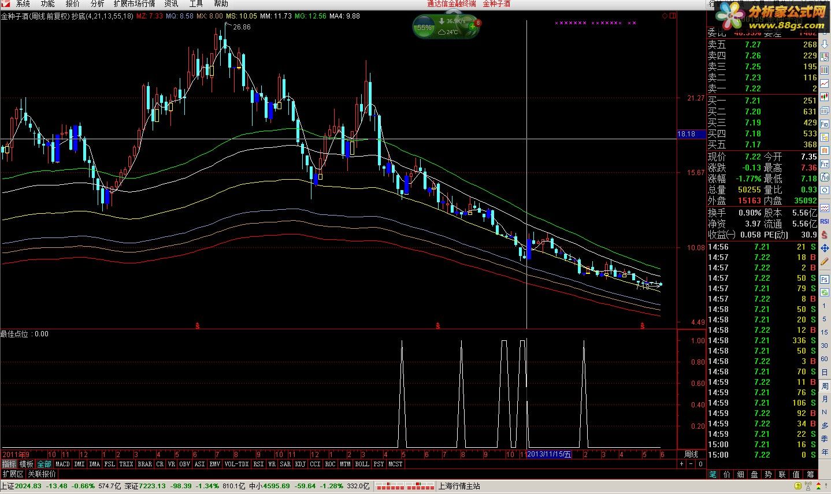Click the 15 minute period sidebar button
The width and height of the screenshot is (831, 494).
pos(825,332)
